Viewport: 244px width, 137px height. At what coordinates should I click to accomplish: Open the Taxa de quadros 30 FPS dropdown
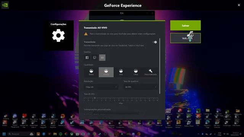pyautogui.click(x=141, y=87)
